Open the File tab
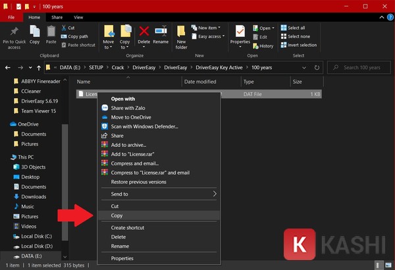 click(x=11, y=17)
